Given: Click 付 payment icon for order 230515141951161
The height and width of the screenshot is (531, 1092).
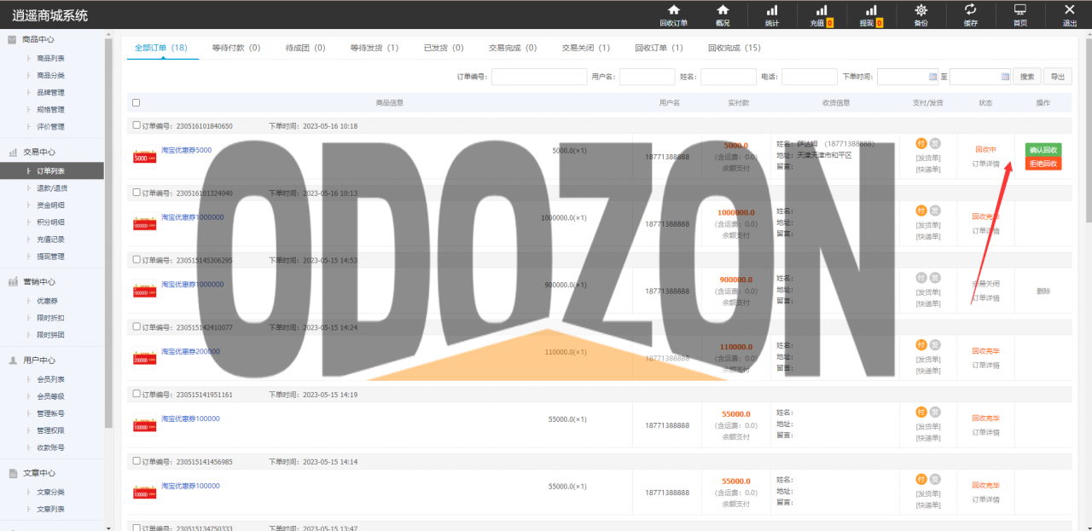Looking at the screenshot, I should click(x=921, y=412).
